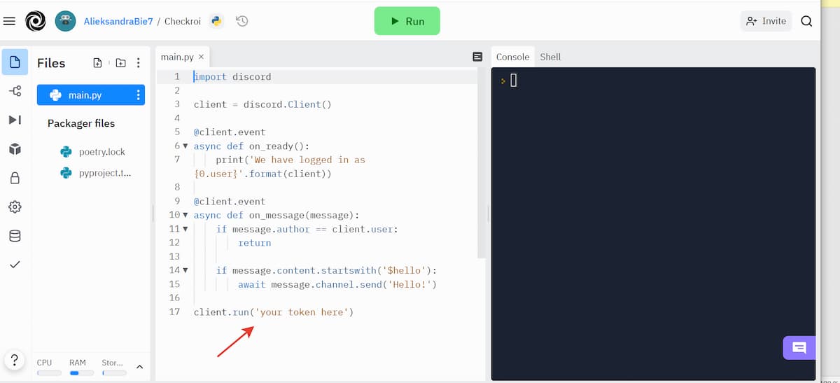The image size is (840, 383).
Task: Collapse the on_ready function fold arrow
Action: 185,146
